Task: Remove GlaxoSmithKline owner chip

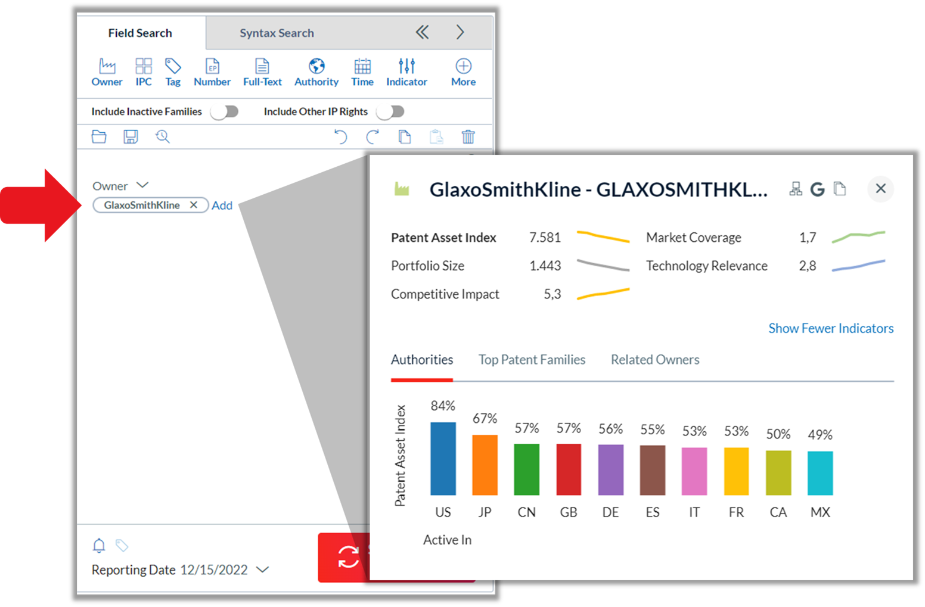Action: pos(194,205)
